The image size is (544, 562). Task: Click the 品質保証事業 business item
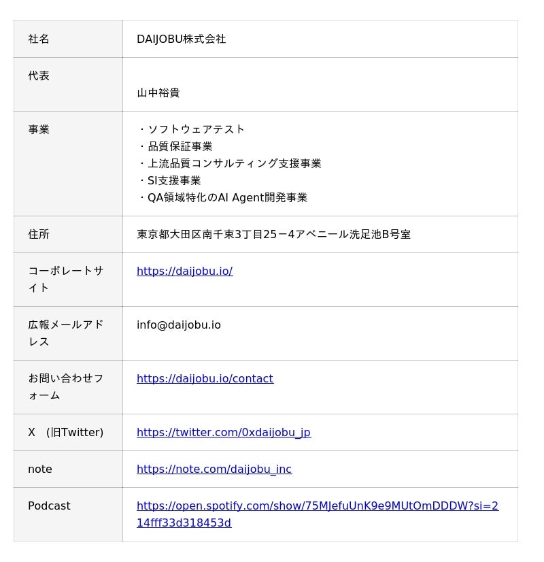point(180,146)
